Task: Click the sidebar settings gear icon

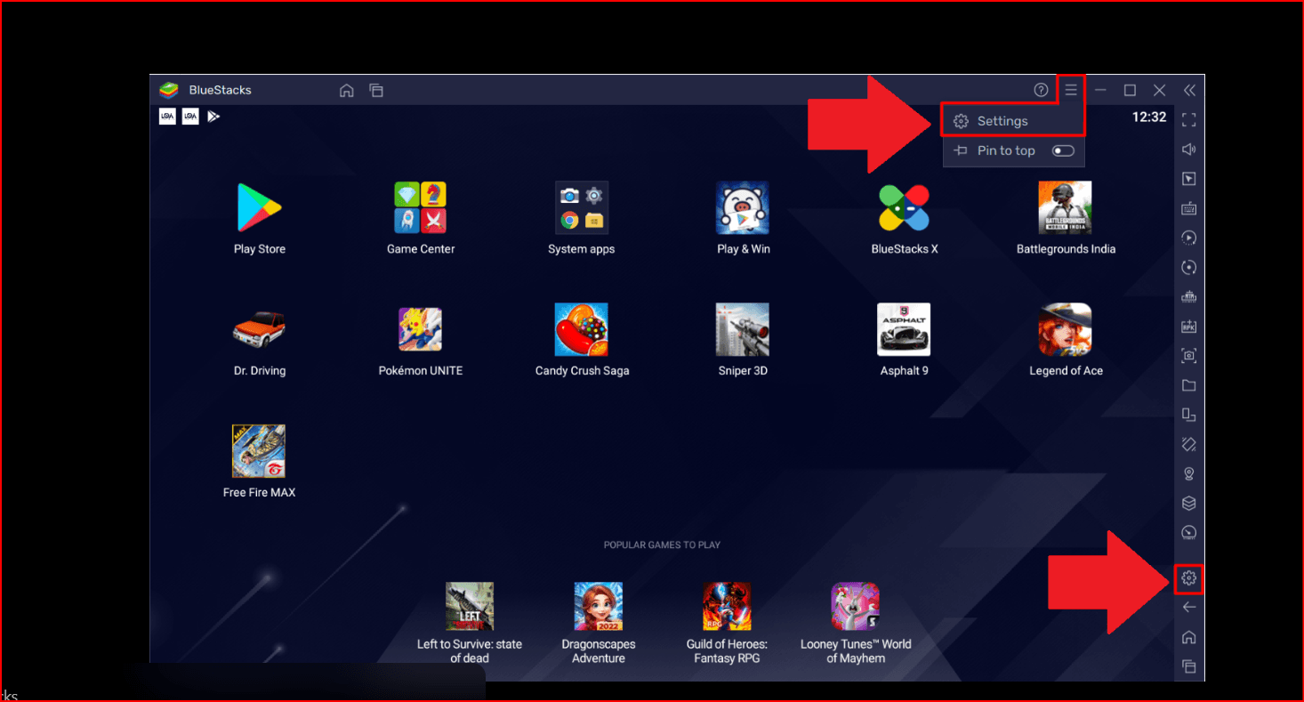Action: pos(1188,578)
